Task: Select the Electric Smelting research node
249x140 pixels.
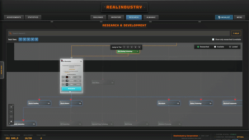Action: tap(39, 103)
